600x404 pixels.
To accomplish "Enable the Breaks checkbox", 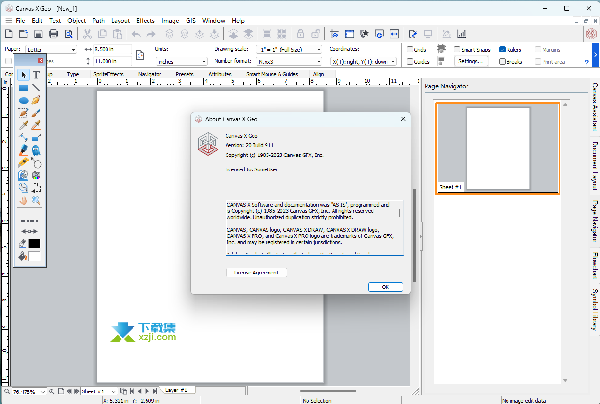I will [502, 62].
